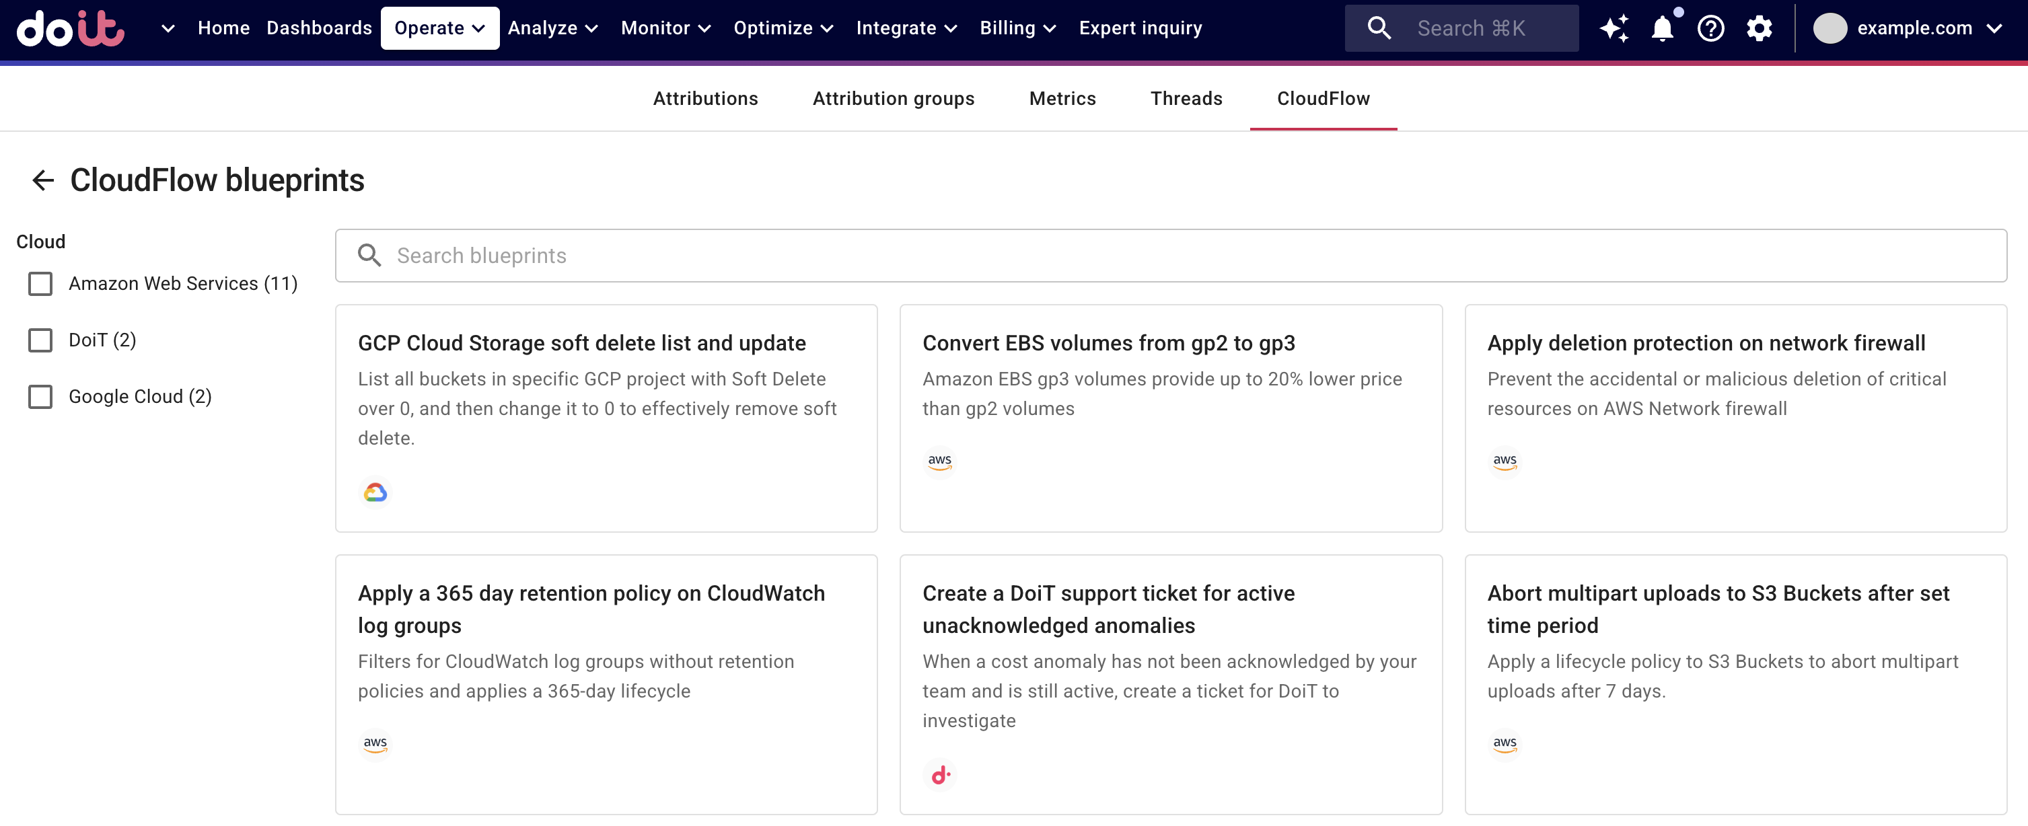Click description 'List all buckets in specific GCP project'
Screen dimensions: 2028x826
(x=597, y=408)
